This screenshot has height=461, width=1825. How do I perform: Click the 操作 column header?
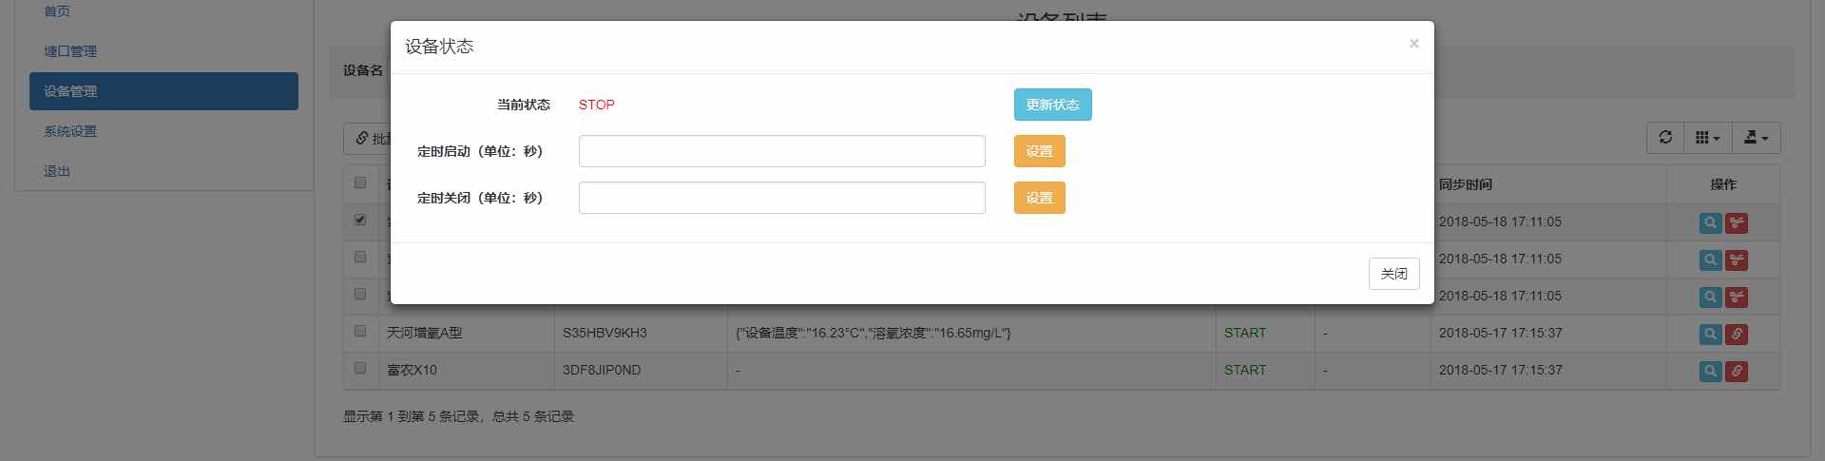1723,184
